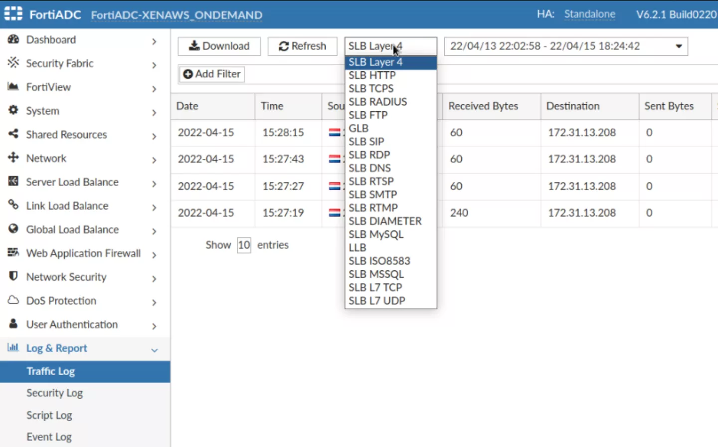The height and width of the screenshot is (447, 718).
Task: Click the Show entries count field
Action: tap(244, 245)
